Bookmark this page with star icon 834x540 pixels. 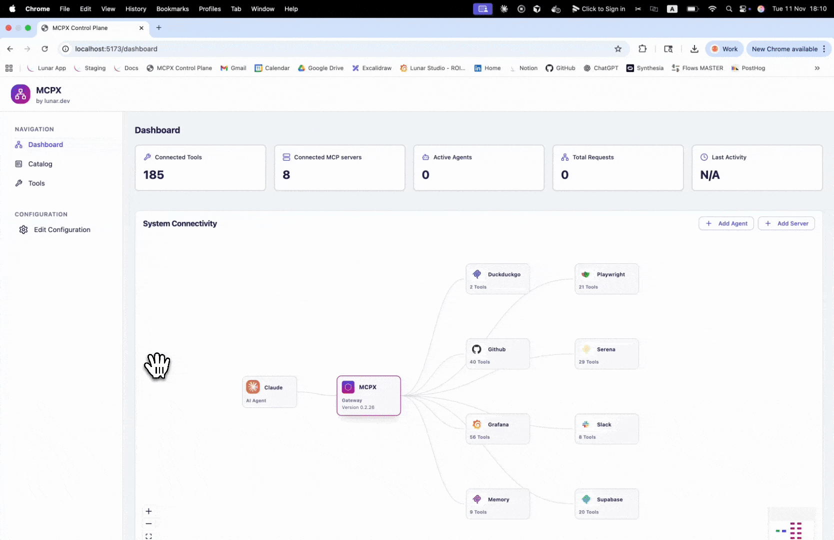pos(618,49)
